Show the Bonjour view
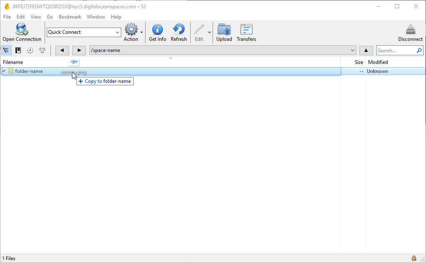The image size is (426, 263). click(x=42, y=50)
